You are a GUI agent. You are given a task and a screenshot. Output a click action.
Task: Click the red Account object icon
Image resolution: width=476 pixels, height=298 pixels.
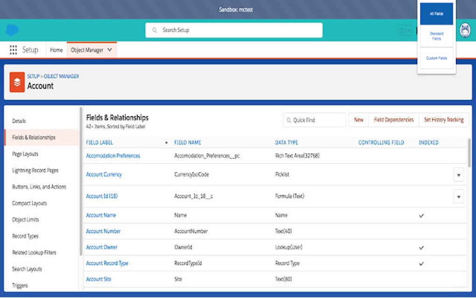17,83
